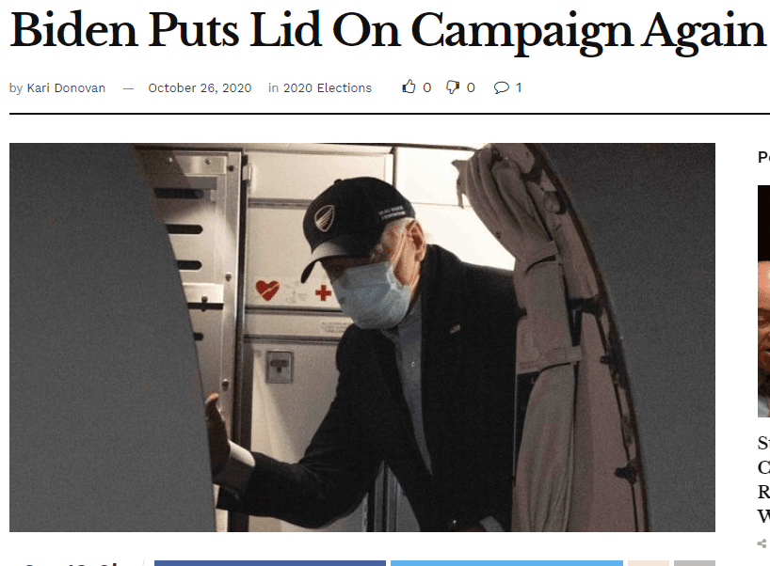770x566 pixels.
Task: Open comments via speech bubble icon
Action: point(501,87)
